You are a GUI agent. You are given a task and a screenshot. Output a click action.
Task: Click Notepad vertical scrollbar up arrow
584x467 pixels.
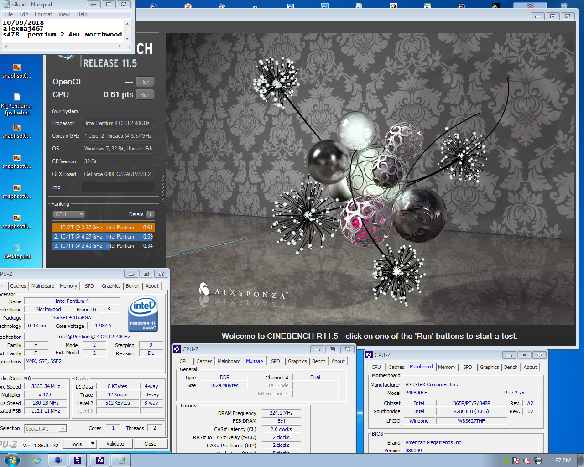(127, 23)
